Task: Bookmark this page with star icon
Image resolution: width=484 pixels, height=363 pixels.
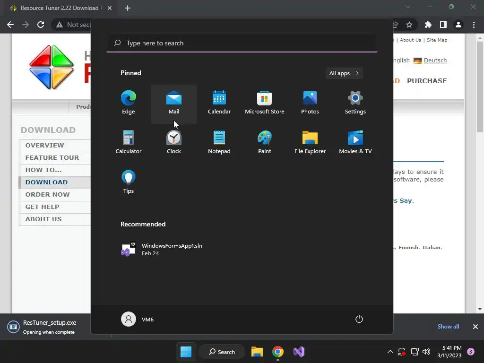Action: coord(409,25)
